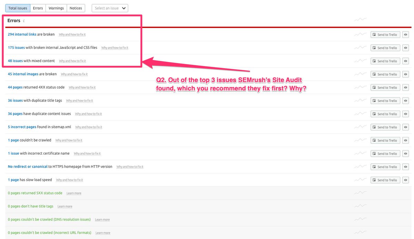This screenshot has width=414, height=239.
Task: Open the Select an issue dropdown
Action: tap(109, 8)
